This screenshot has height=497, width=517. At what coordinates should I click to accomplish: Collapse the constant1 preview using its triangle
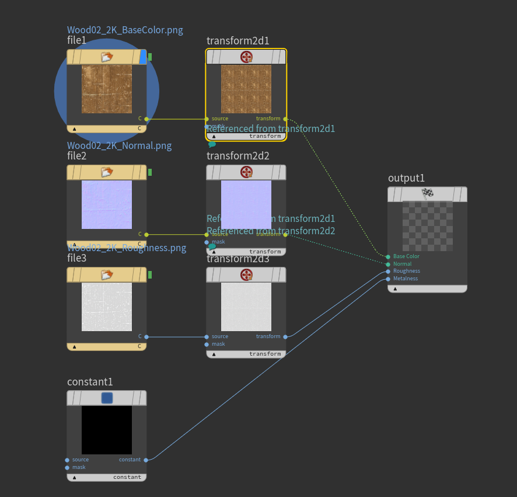[74, 477]
